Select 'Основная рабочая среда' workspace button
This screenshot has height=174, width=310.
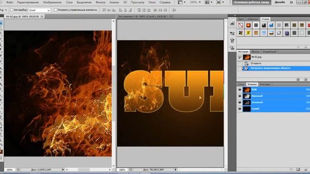pos(251,2)
